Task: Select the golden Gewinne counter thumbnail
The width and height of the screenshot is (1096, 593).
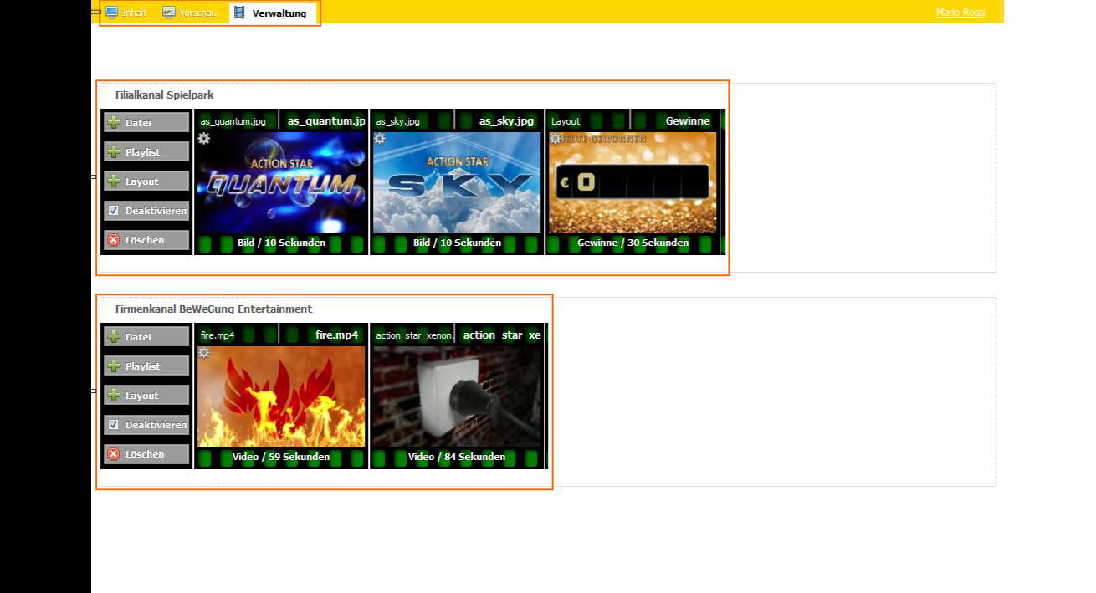Action: [x=633, y=182]
